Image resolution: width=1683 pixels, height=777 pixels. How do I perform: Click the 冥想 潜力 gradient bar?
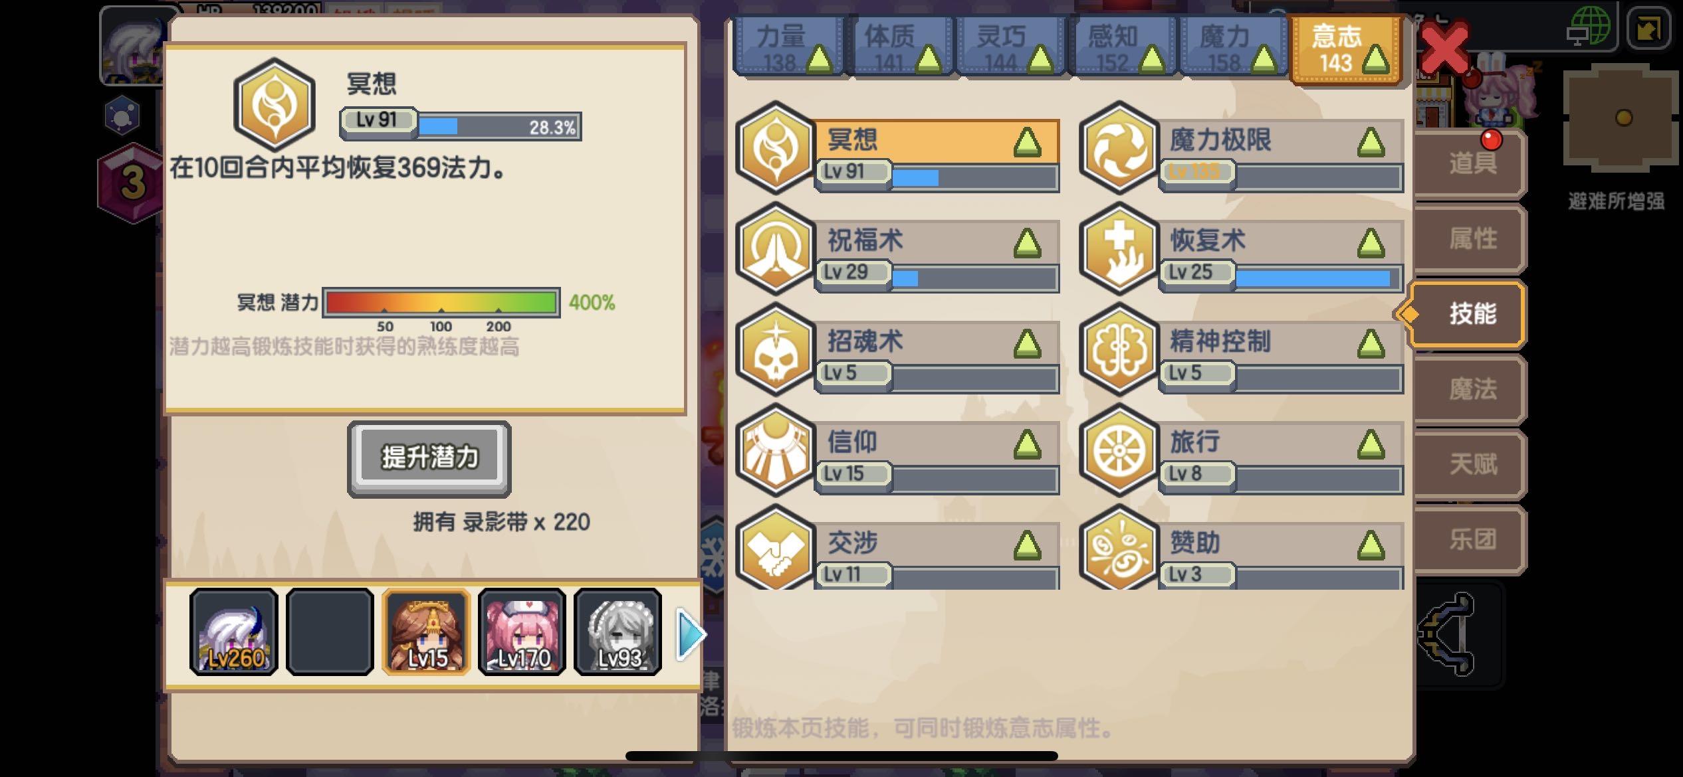[441, 303]
